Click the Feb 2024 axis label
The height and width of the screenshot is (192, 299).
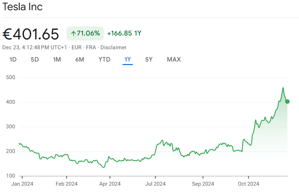pyautogui.click(x=66, y=184)
